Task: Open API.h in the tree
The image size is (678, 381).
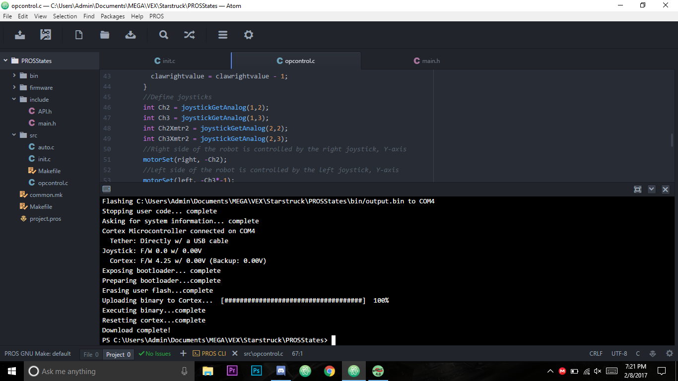Action: [45, 111]
